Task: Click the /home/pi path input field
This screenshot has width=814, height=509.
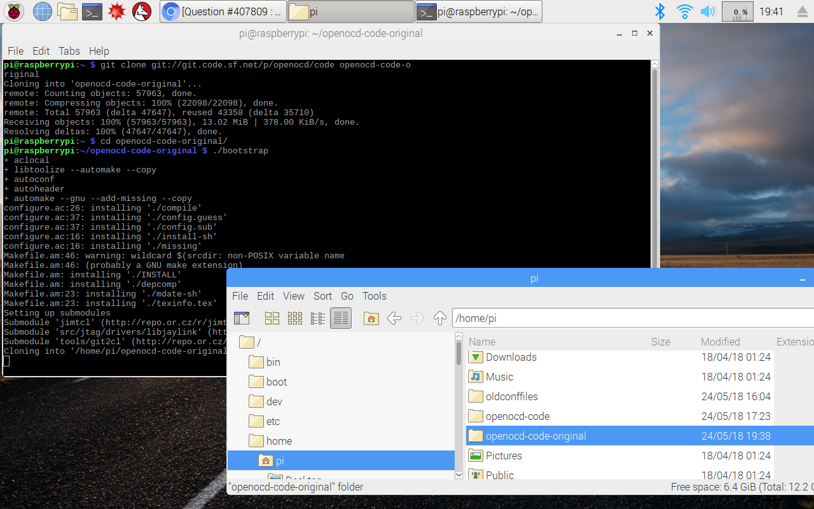Action: pos(630,318)
